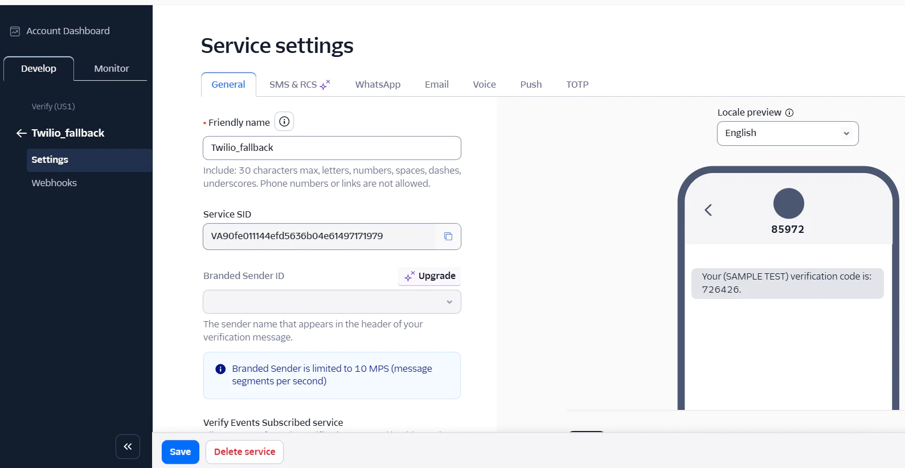Open Account Dashboard link

(68, 31)
